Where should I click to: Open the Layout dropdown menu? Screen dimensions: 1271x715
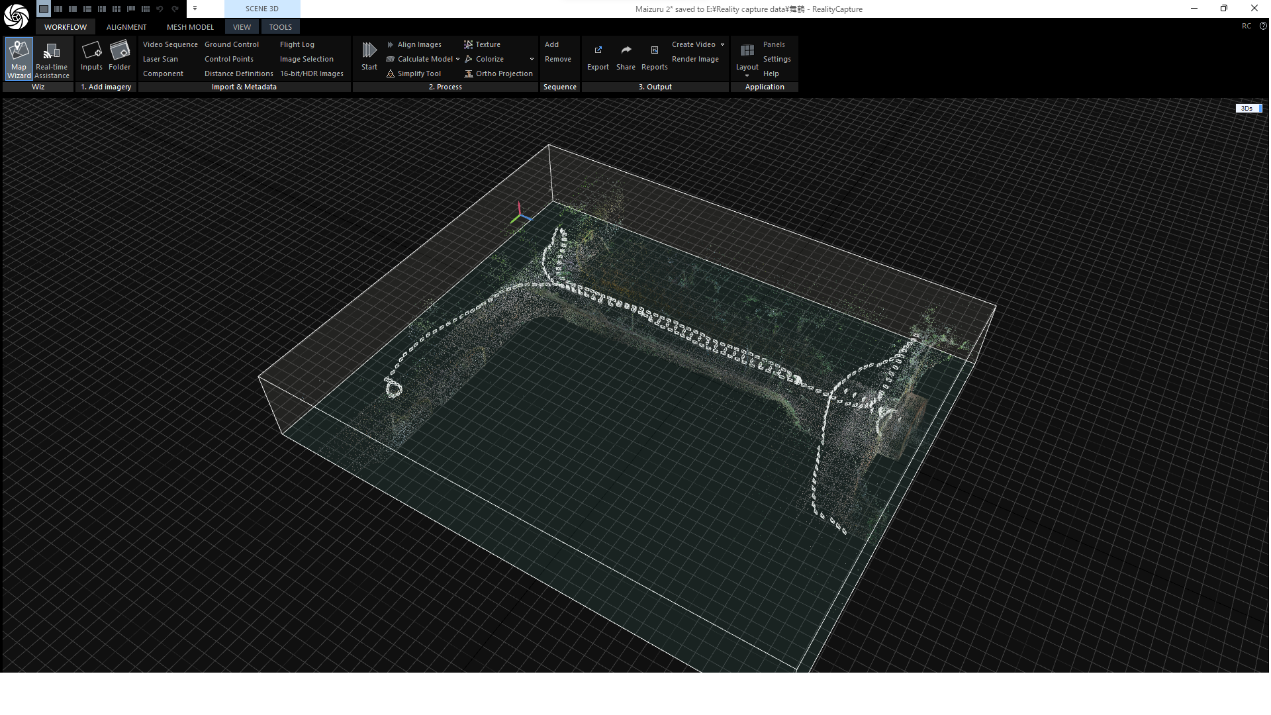coord(747,59)
